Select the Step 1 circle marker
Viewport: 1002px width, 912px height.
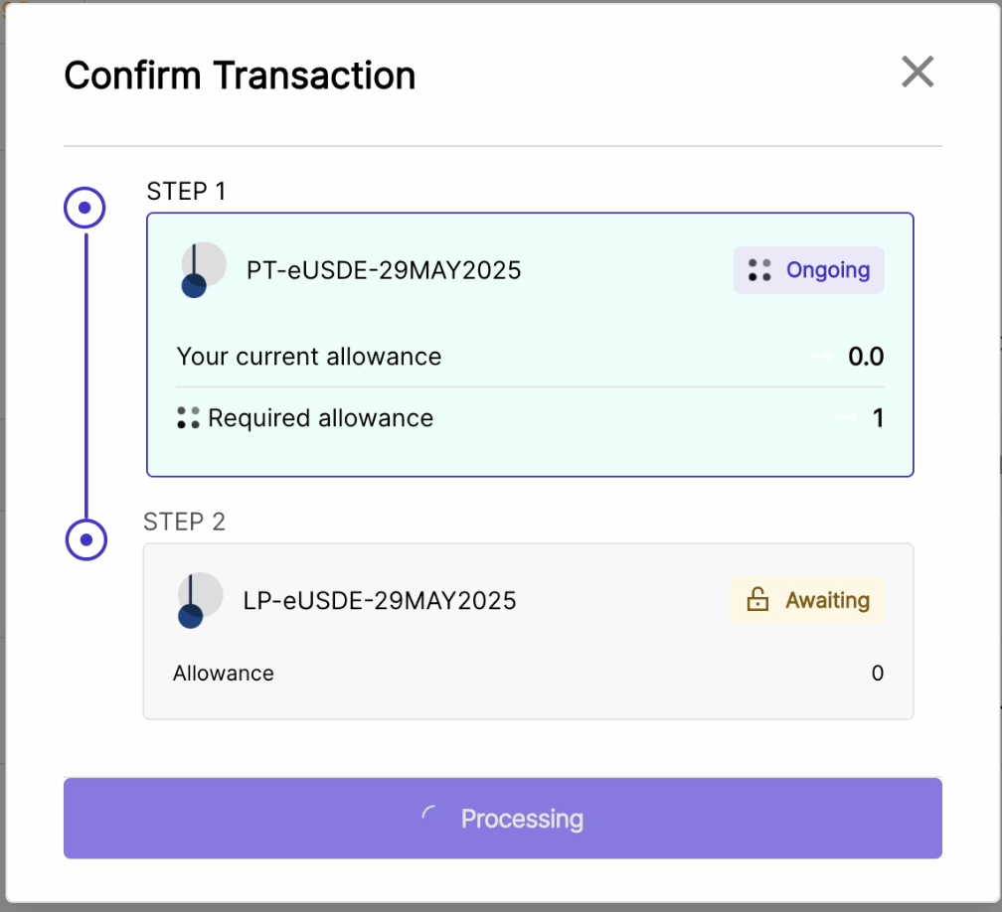coord(85,208)
